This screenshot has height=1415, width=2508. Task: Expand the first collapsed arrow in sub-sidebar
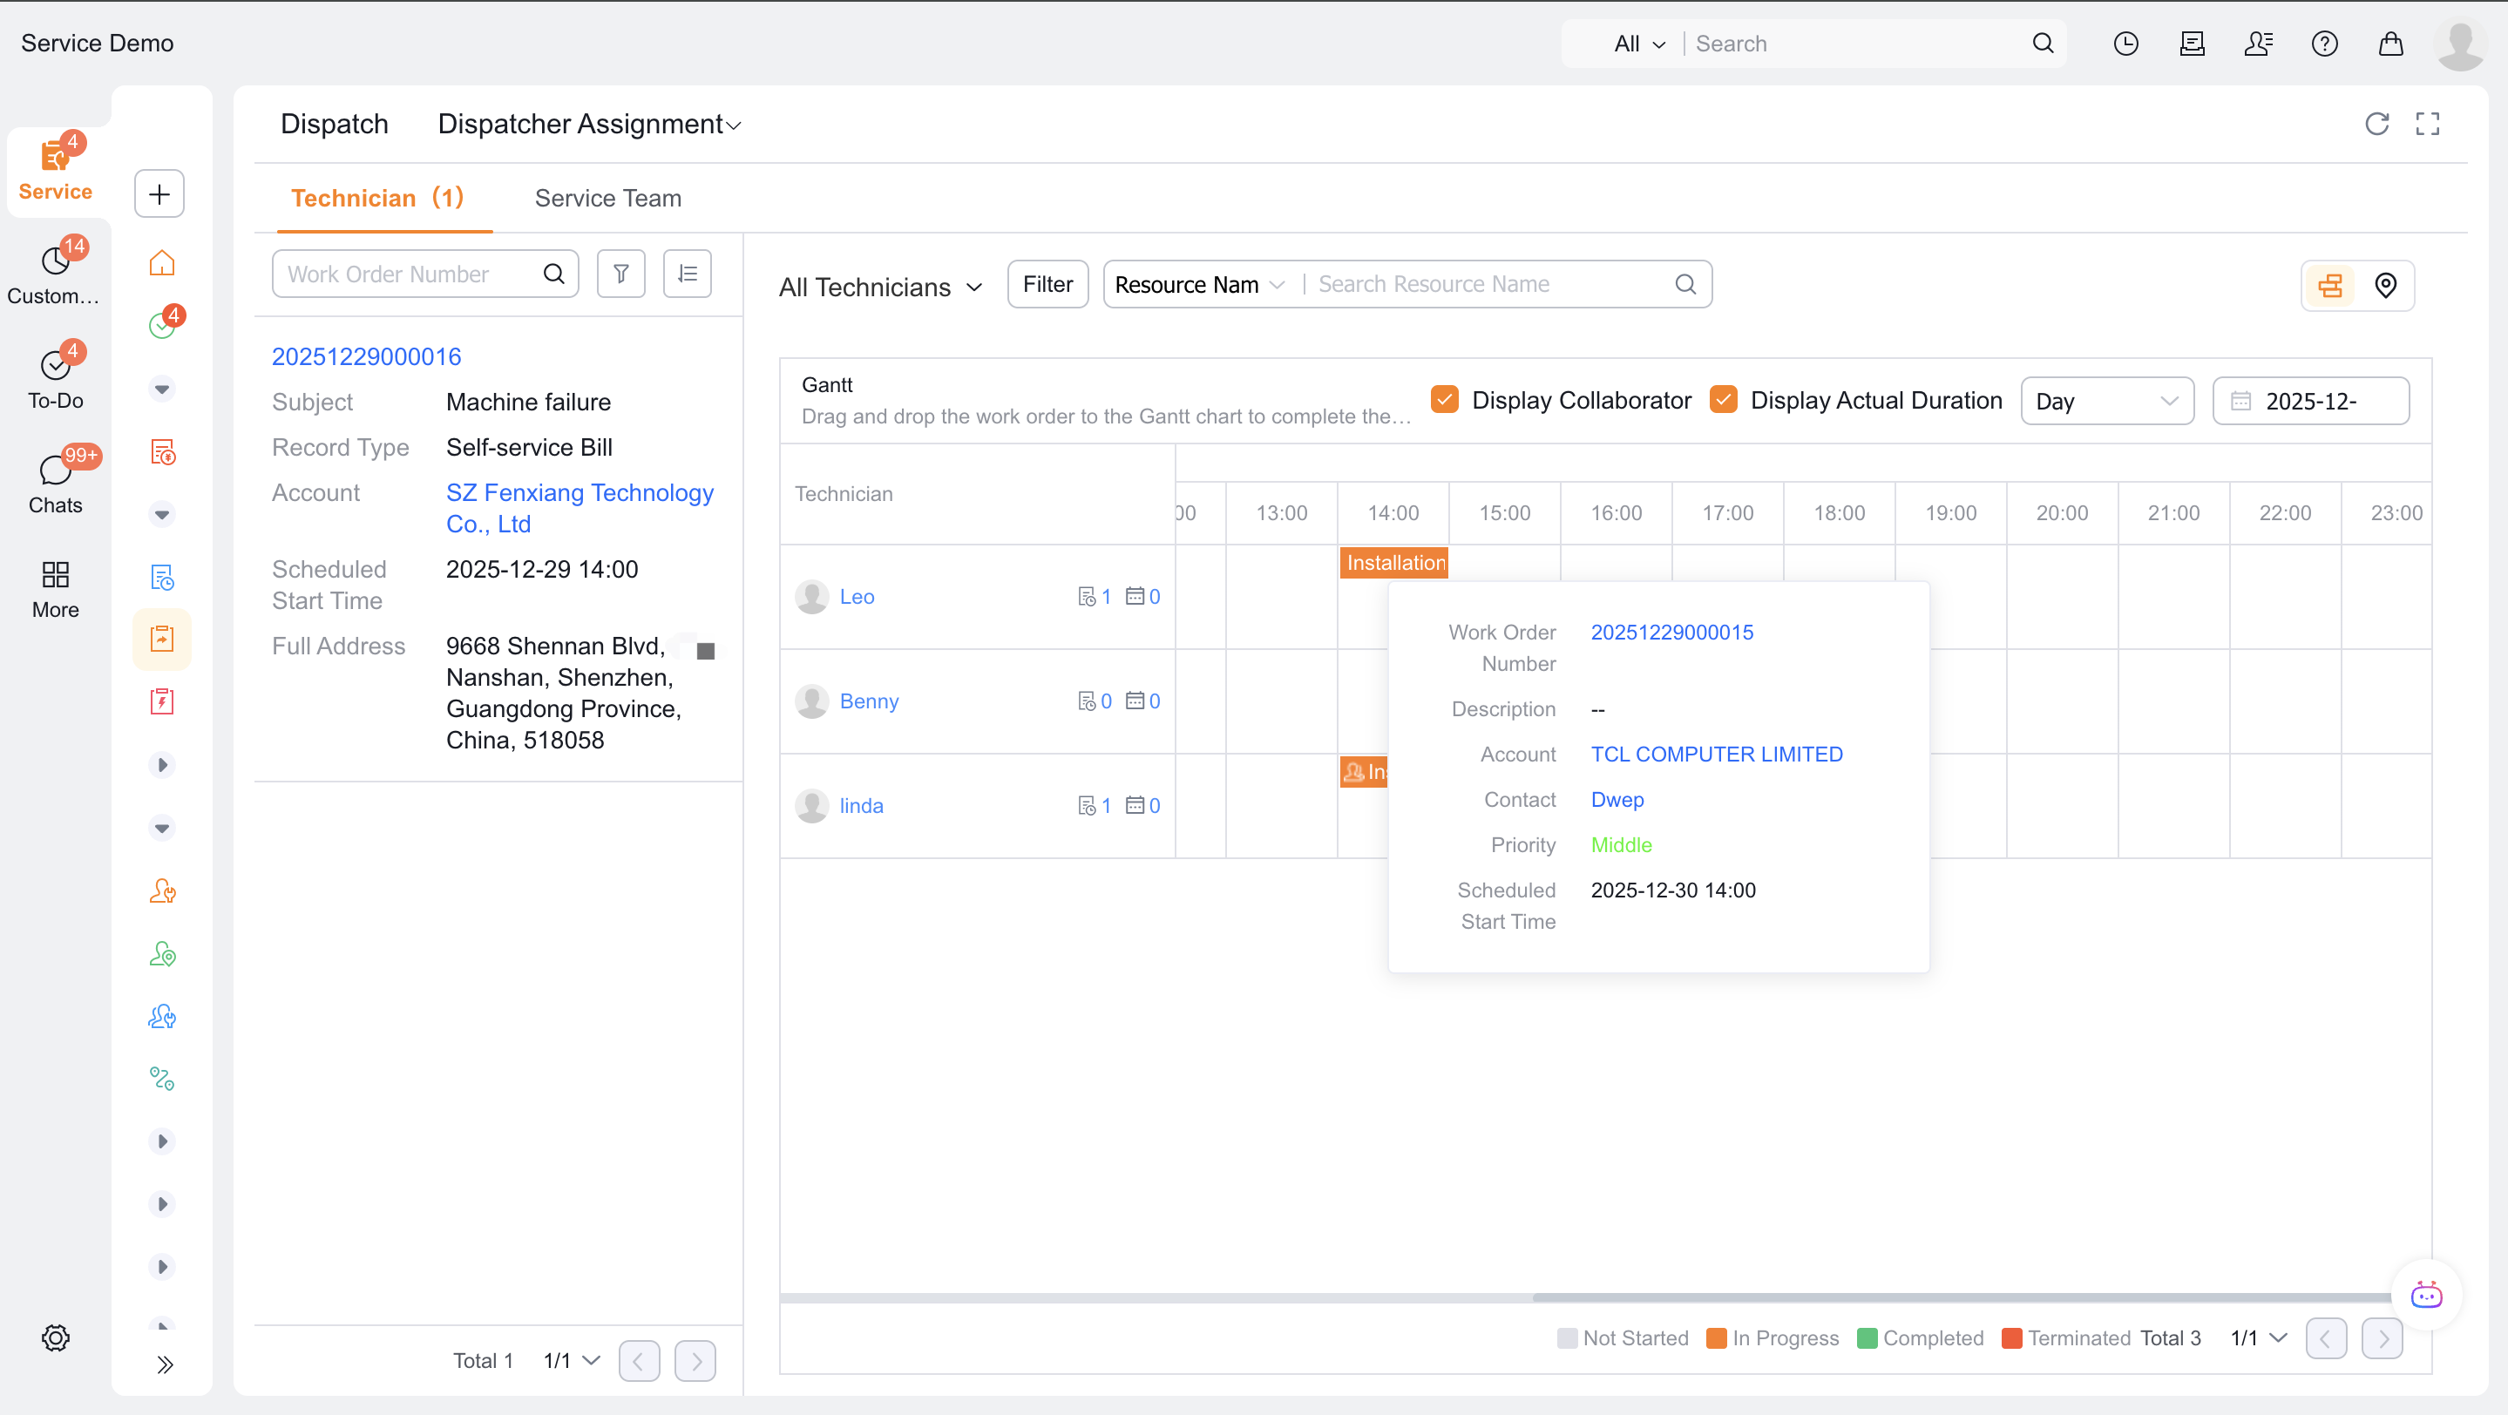163,764
